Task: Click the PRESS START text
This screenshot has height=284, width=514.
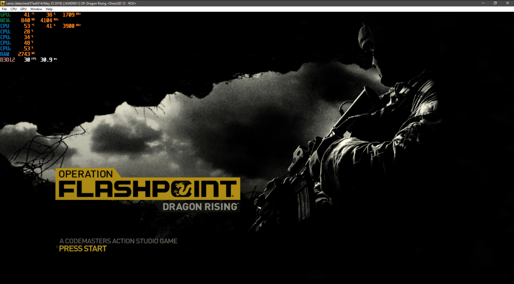Action: [82, 248]
